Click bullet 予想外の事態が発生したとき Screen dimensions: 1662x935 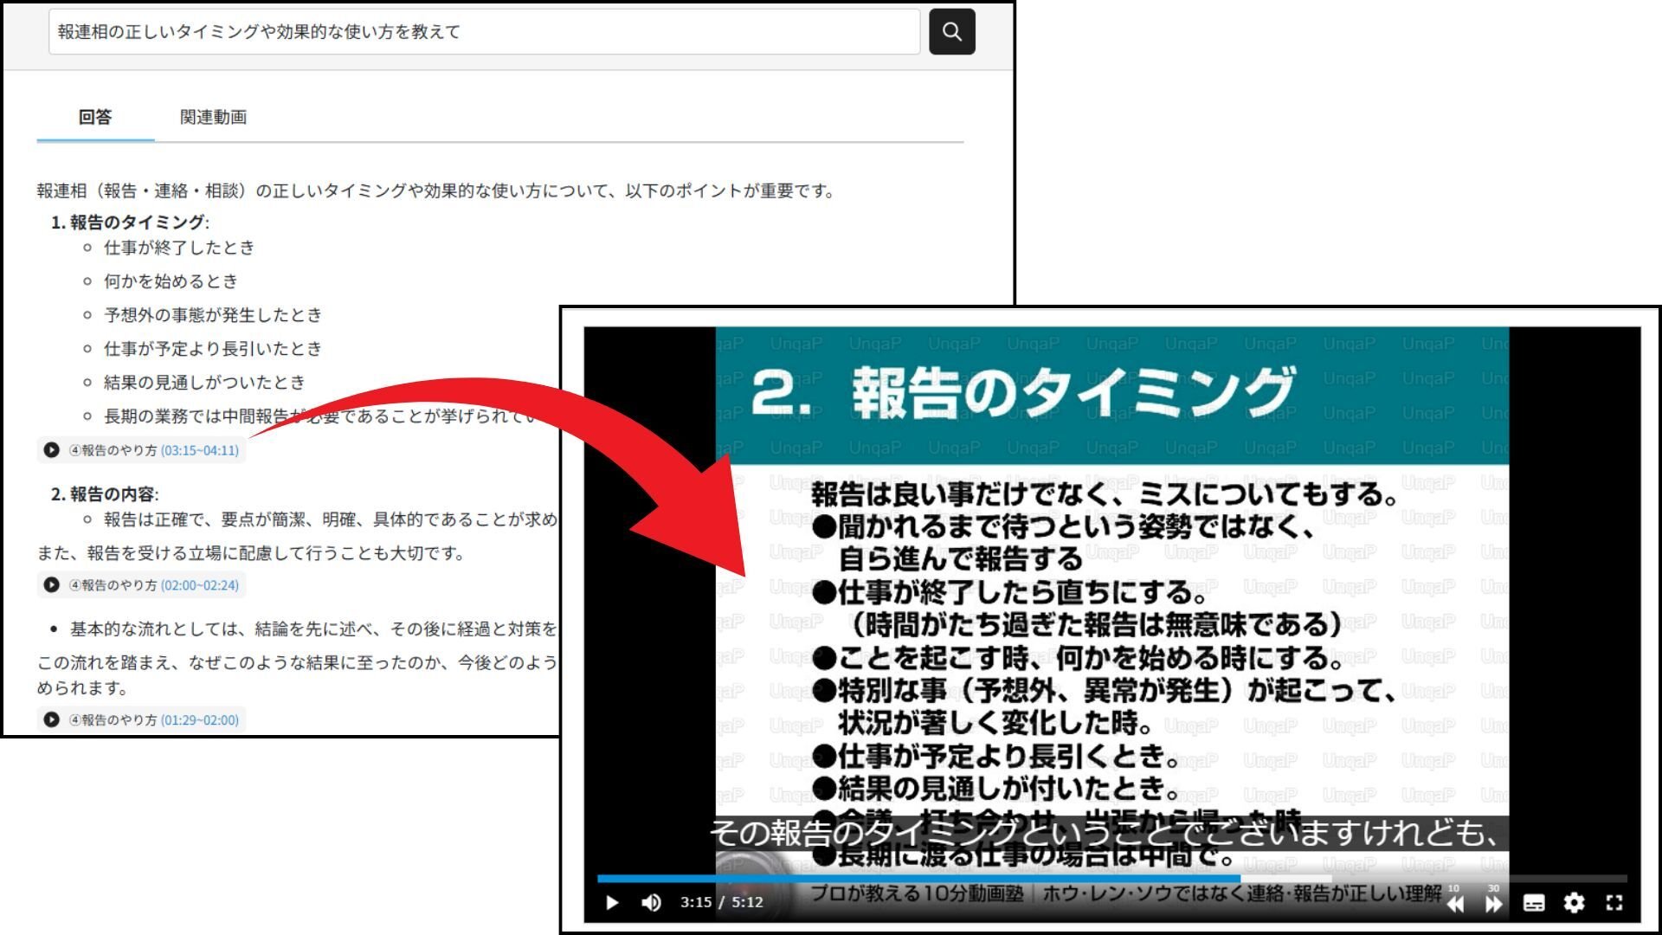[x=213, y=315]
